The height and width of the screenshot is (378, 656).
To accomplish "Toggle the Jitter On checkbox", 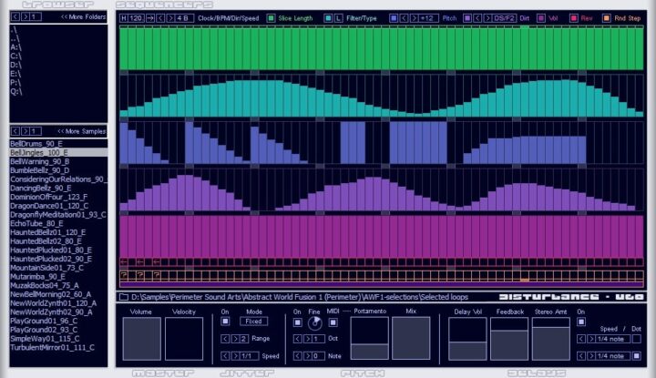I will [x=225, y=322].
